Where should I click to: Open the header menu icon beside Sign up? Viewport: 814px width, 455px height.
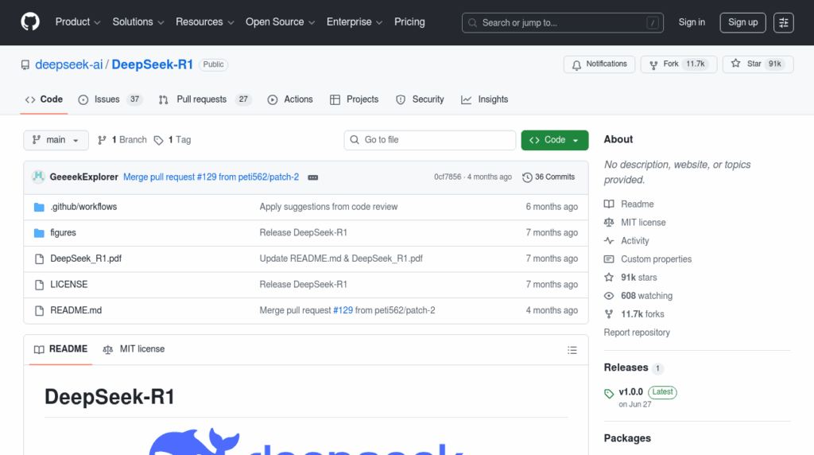tap(783, 22)
